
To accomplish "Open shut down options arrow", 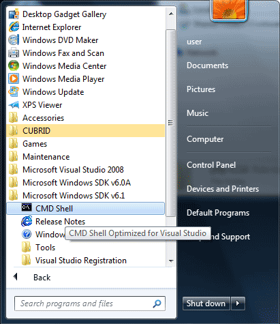I will click(238, 304).
